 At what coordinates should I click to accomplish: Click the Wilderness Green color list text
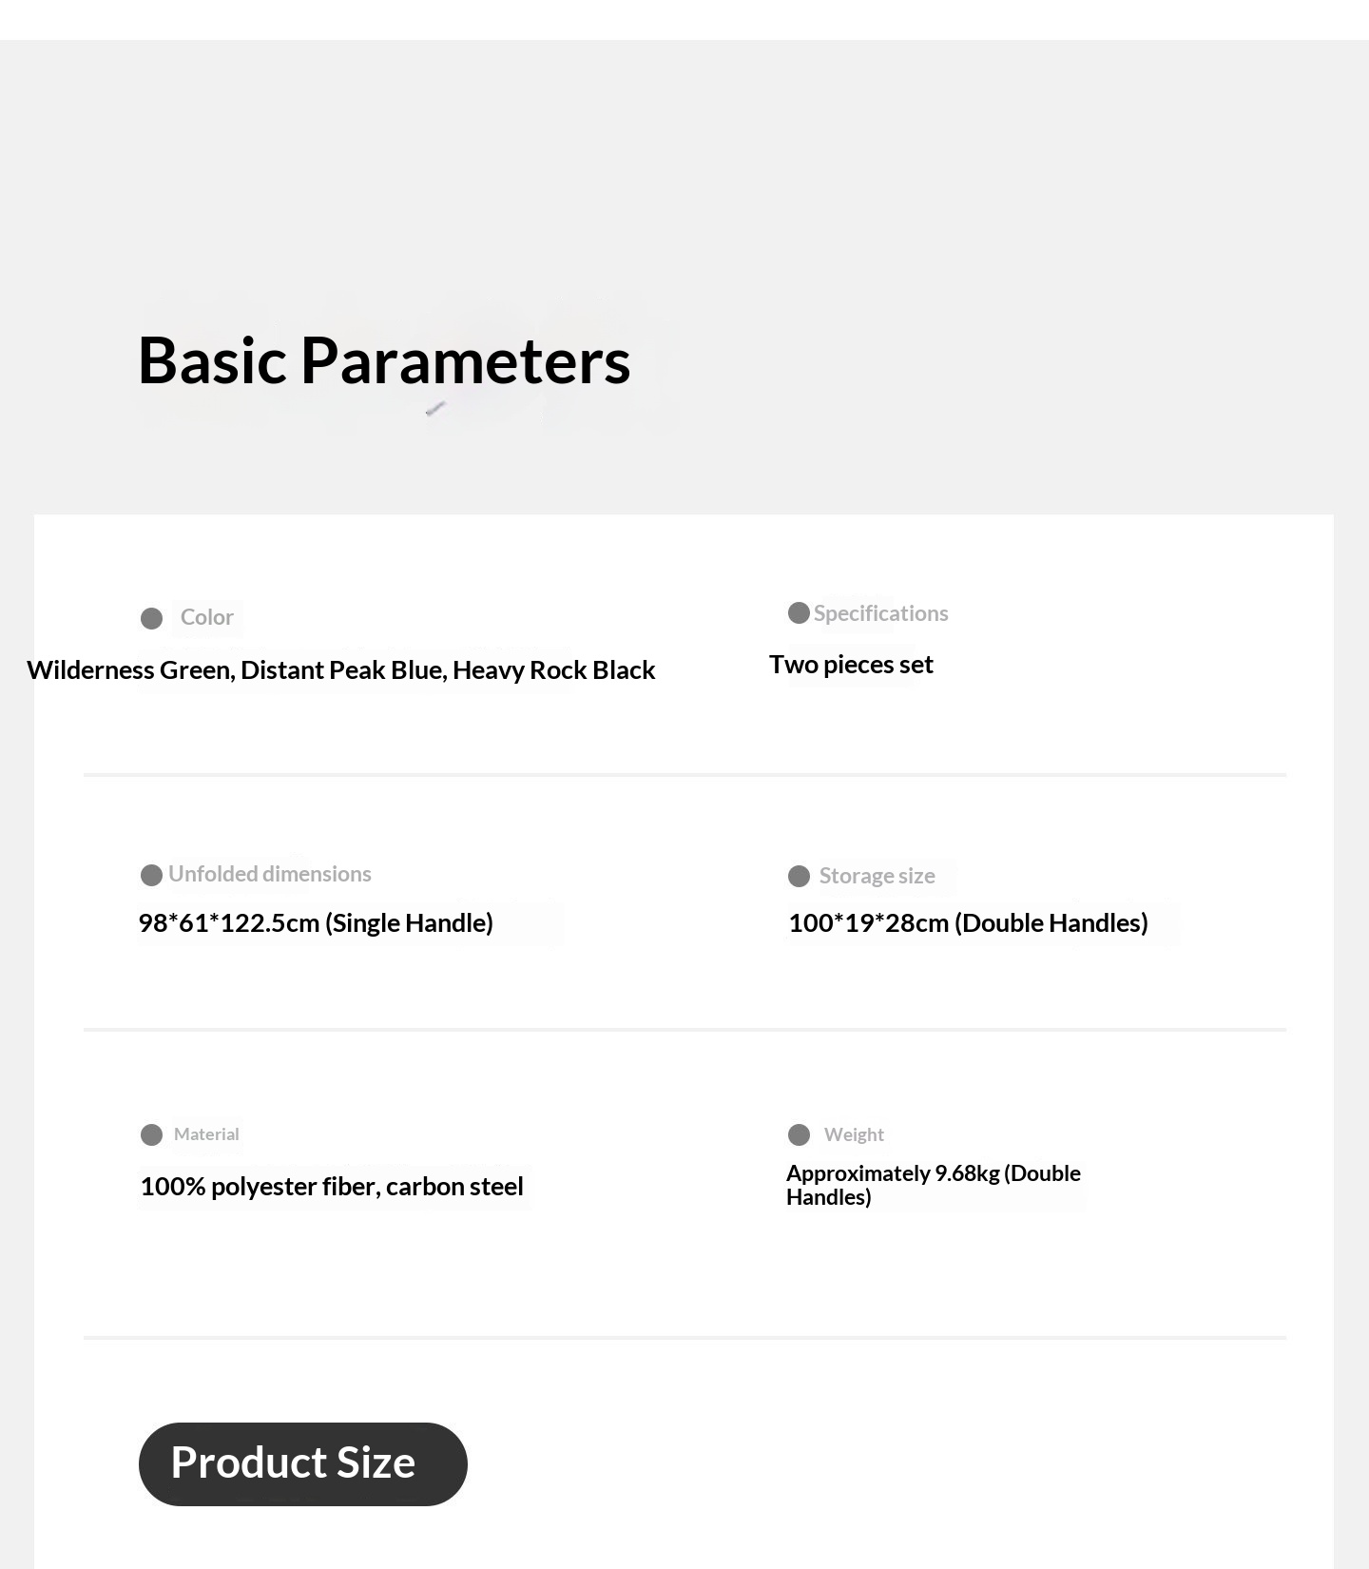pos(340,670)
